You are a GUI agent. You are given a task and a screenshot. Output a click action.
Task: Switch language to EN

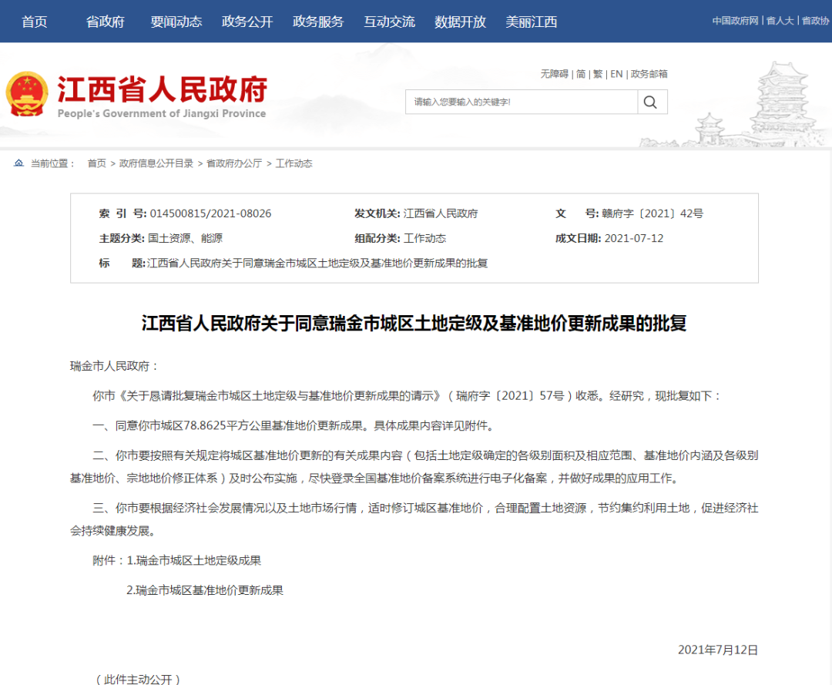[x=616, y=74]
